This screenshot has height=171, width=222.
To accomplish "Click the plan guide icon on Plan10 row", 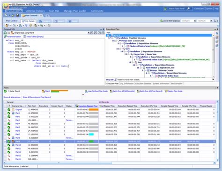I will click(x=13, y=145).
